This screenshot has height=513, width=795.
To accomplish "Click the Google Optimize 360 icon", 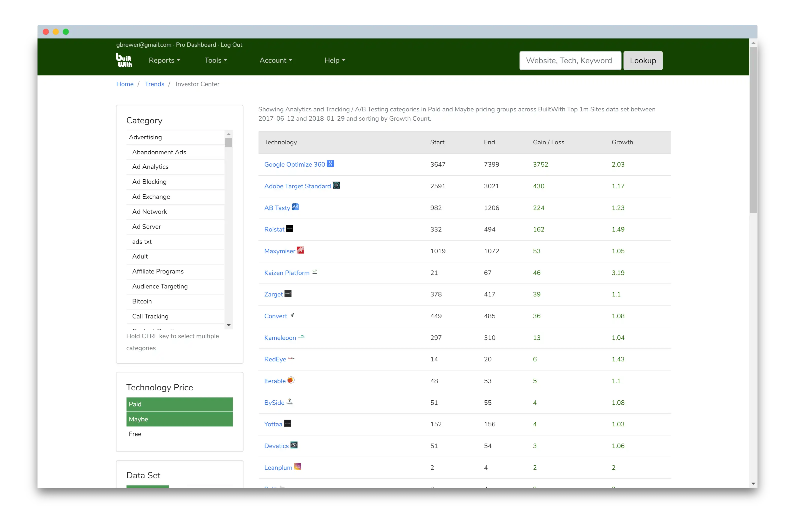I will [330, 164].
